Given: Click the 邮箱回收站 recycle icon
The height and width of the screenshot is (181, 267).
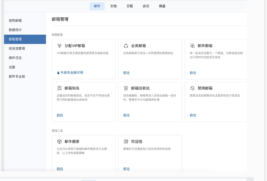Looking at the screenshot, I should (126, 88).
